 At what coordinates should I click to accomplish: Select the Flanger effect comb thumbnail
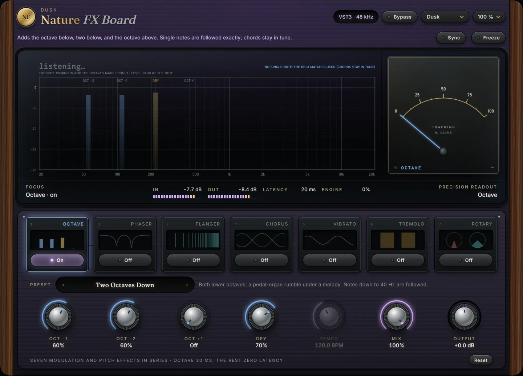coord(193,241)
